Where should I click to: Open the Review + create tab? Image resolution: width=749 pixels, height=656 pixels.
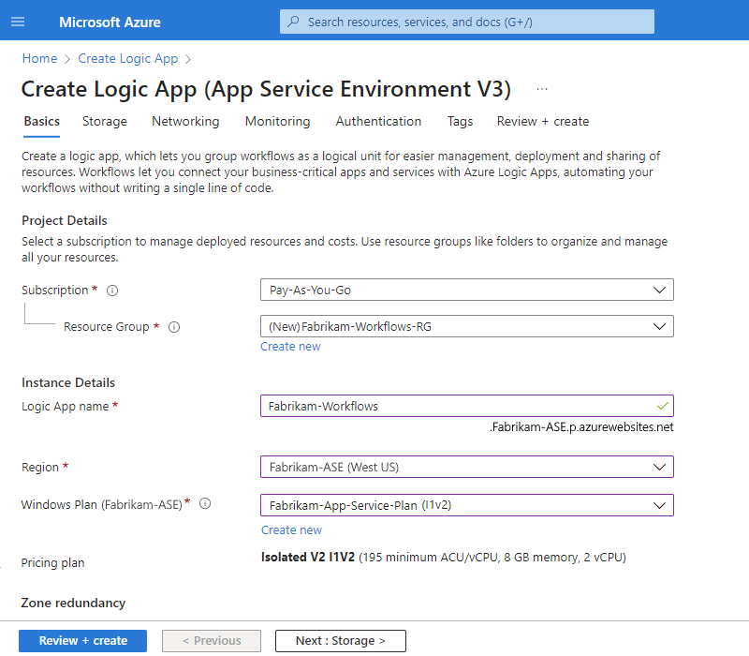543,122
